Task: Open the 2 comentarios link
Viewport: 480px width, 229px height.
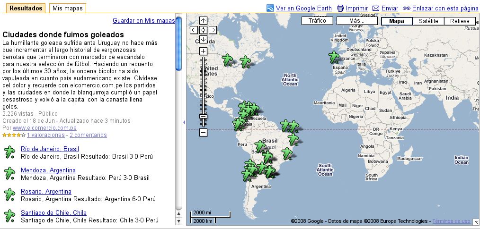Action: coord(88,135)
